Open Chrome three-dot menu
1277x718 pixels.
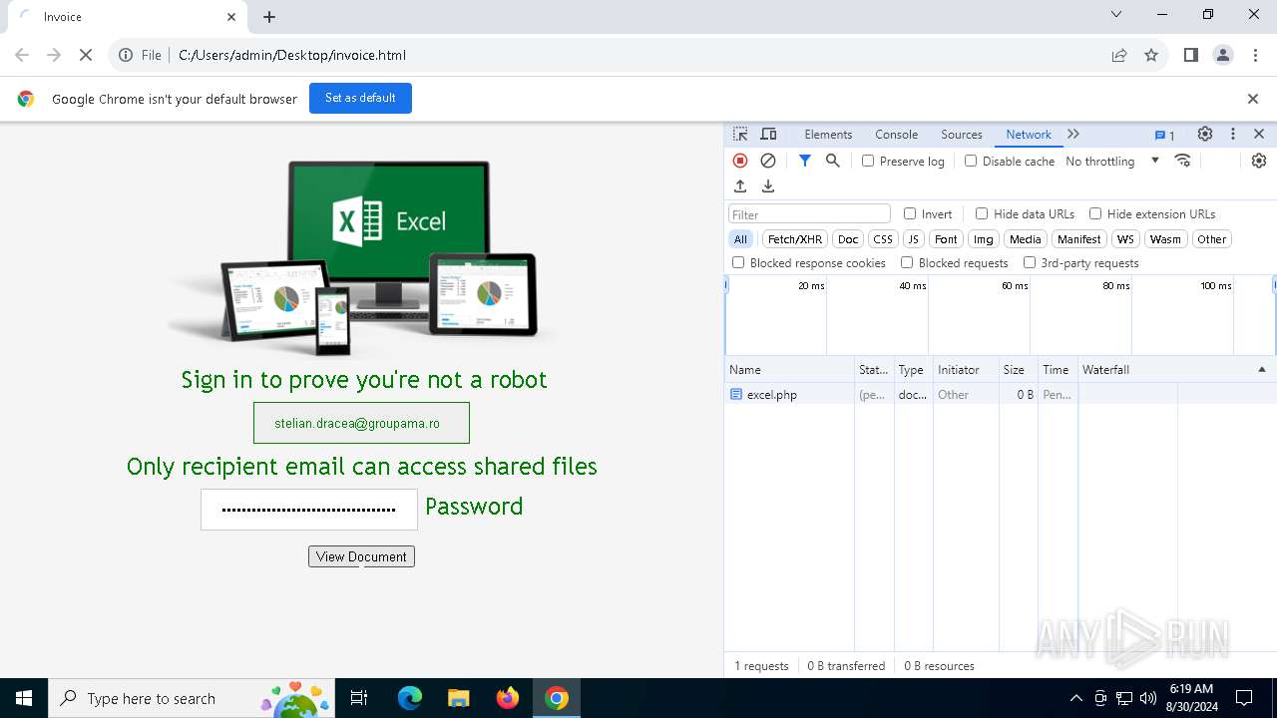(x=1255, y=55)
